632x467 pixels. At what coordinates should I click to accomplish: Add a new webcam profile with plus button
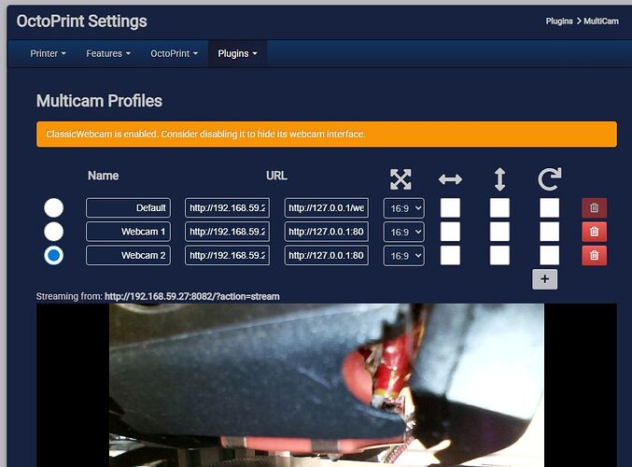click(544, 278)
